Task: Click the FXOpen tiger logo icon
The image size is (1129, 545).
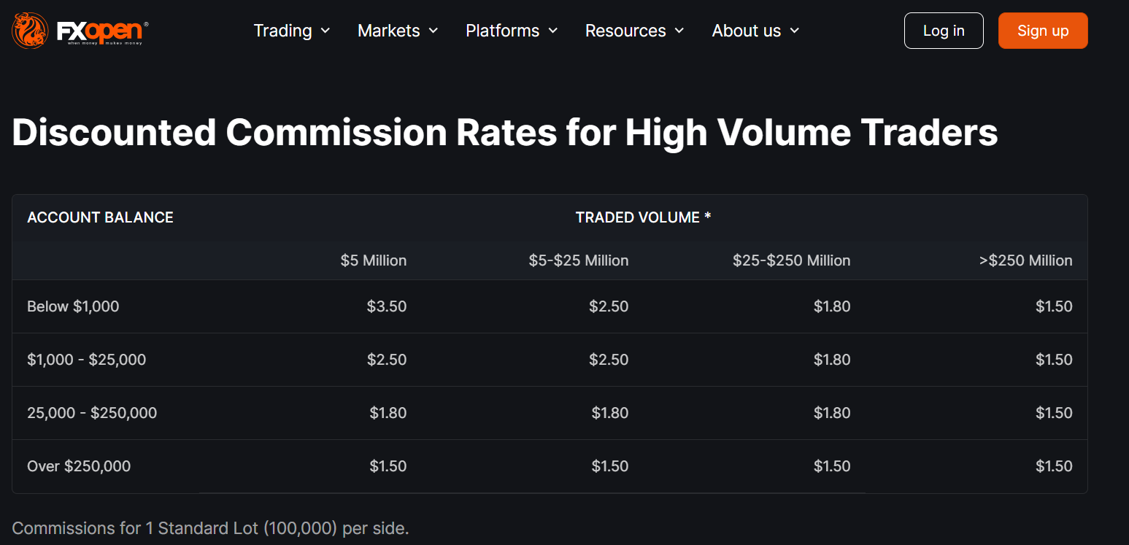Action: [x=30, y=31]
